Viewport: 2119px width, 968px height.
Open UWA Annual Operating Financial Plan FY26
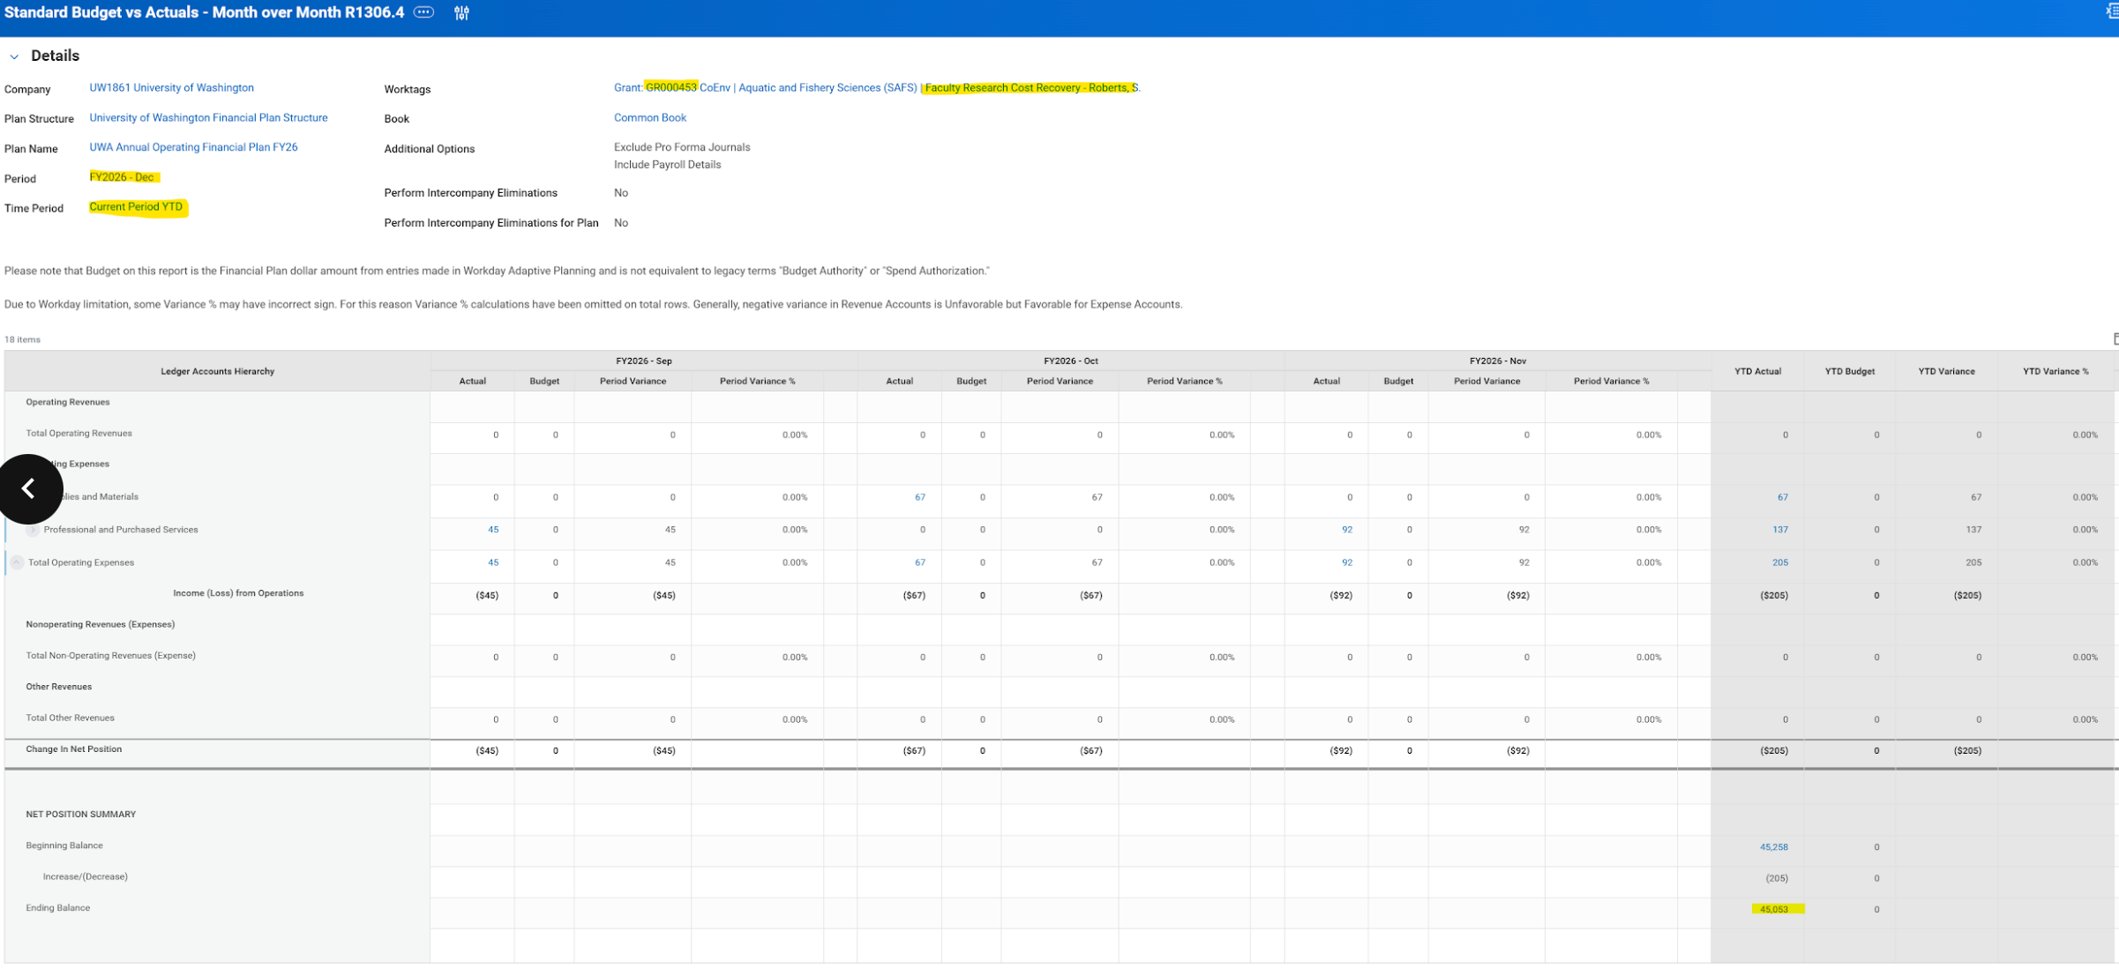pyautogui.click(x=193, y=147)
